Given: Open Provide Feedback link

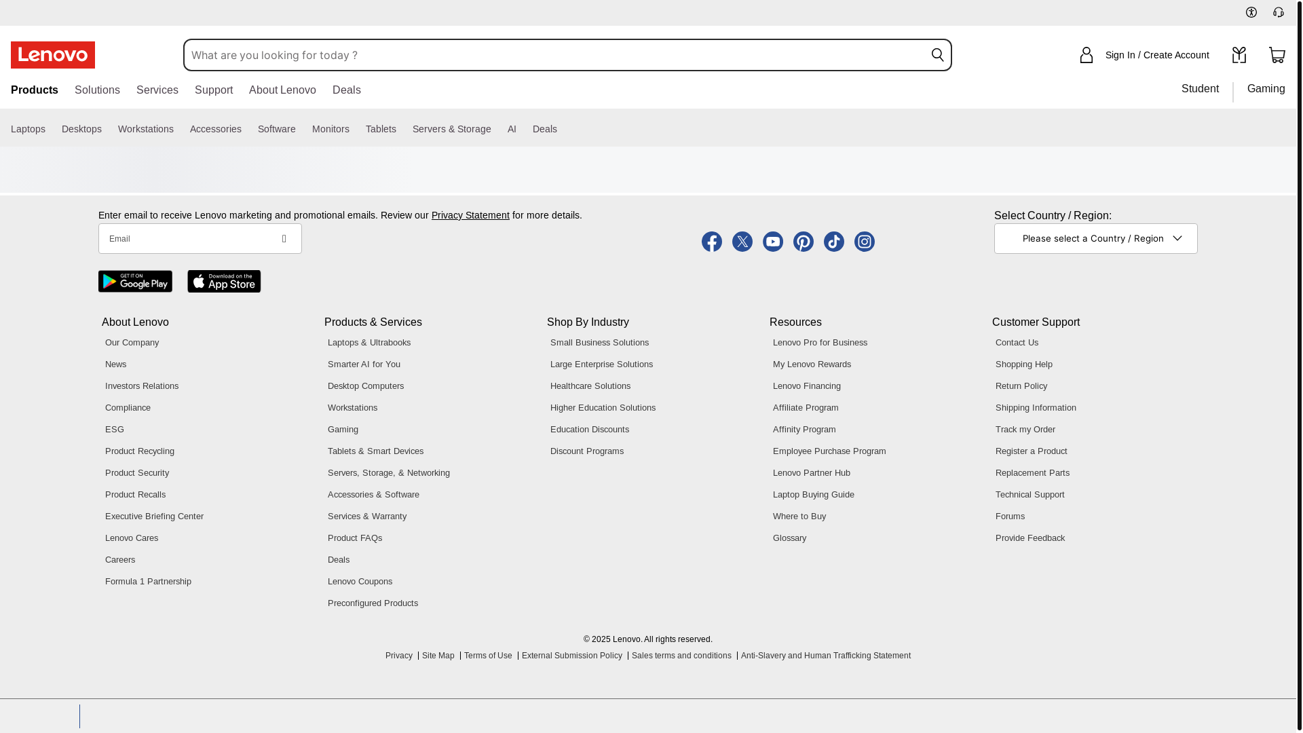Looking at the screenshot, I should (1030, 538).
